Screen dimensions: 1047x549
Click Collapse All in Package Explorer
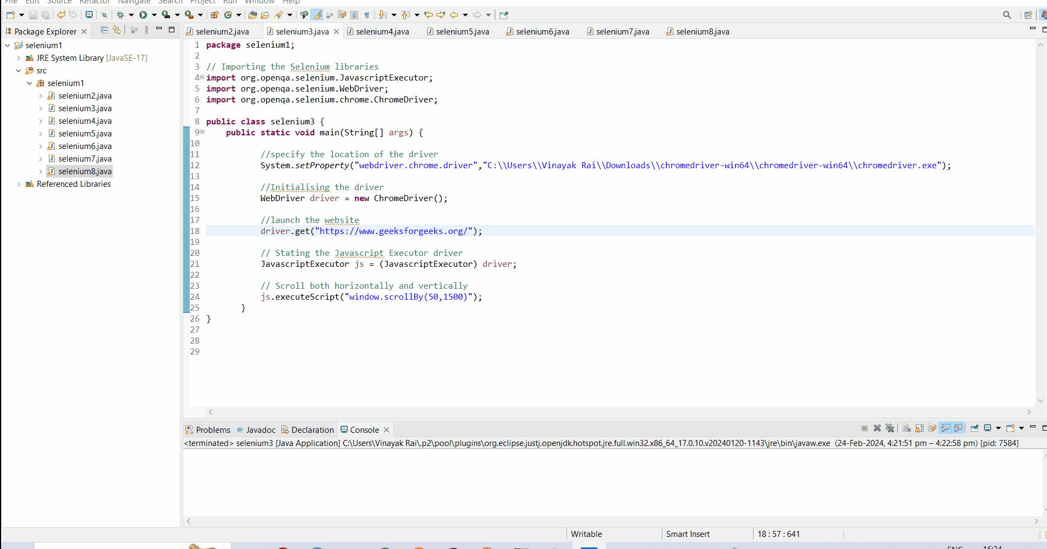(x=104, y=30)
